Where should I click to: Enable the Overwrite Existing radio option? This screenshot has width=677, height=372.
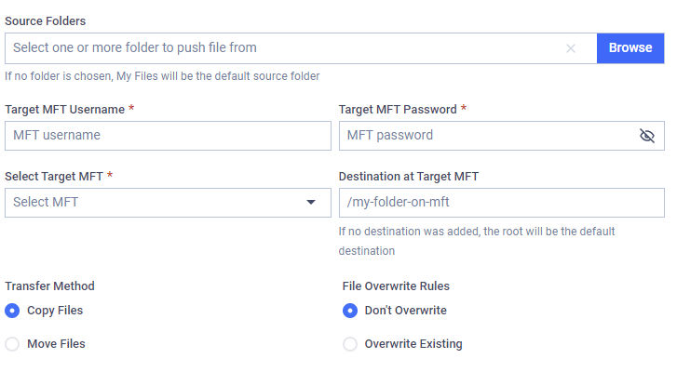(x=350, y=344)
